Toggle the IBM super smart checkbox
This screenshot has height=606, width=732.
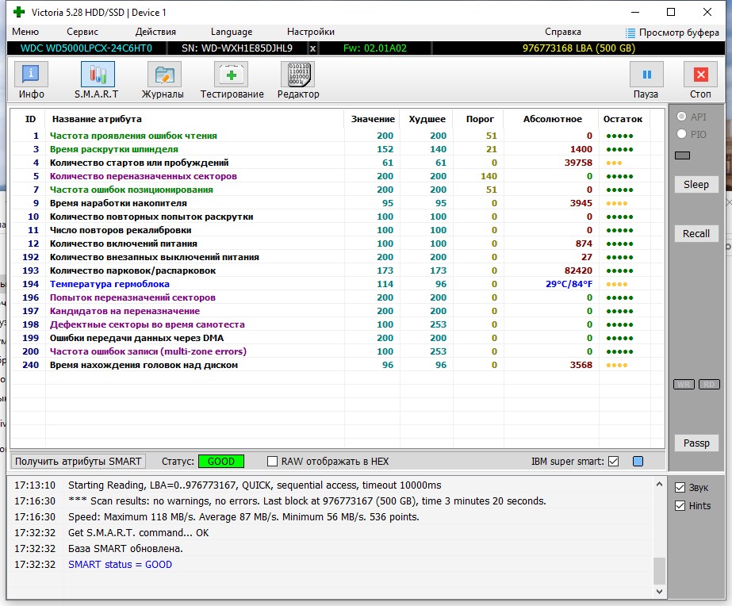point(613,462)
